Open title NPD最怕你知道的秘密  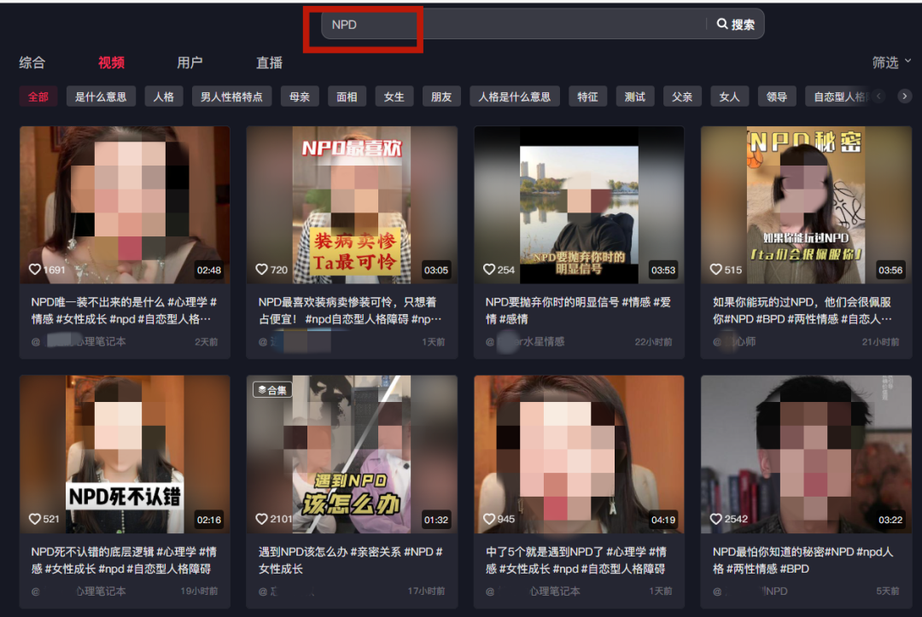click(x=802, y=560)
